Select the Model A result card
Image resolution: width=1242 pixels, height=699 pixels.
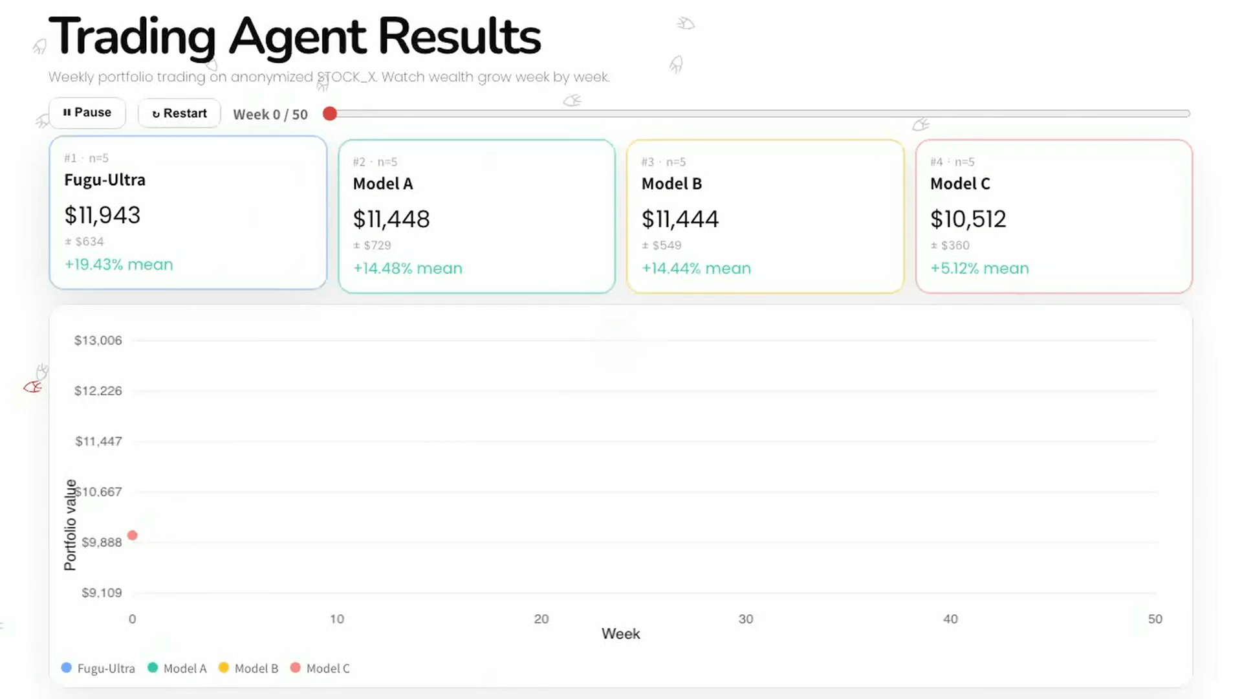[477, 216]
